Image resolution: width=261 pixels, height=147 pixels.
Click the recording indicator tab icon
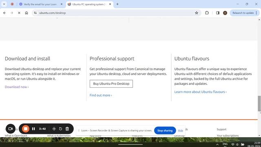(x=12, y=4)
